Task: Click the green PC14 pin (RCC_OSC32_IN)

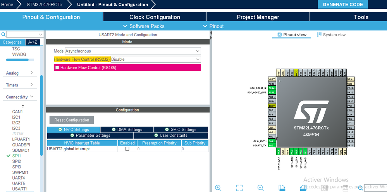Action: 272,88
